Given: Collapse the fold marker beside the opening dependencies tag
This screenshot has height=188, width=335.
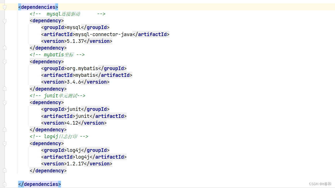Looking at the screenshot, I should pos(4,8).
